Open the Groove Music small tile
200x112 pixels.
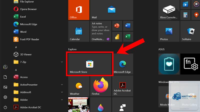pos(196,4)
